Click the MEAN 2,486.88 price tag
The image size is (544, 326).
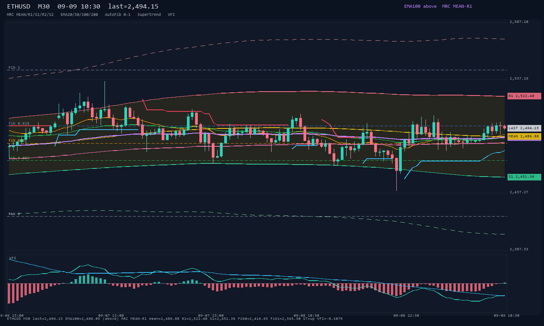click(x=524, y=136)
